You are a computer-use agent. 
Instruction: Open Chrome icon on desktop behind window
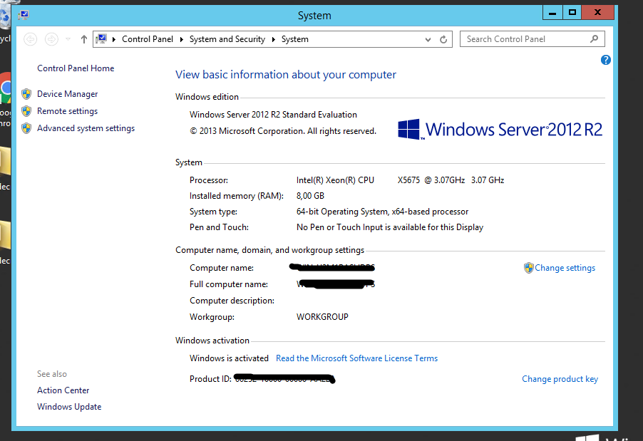point(5,88)
